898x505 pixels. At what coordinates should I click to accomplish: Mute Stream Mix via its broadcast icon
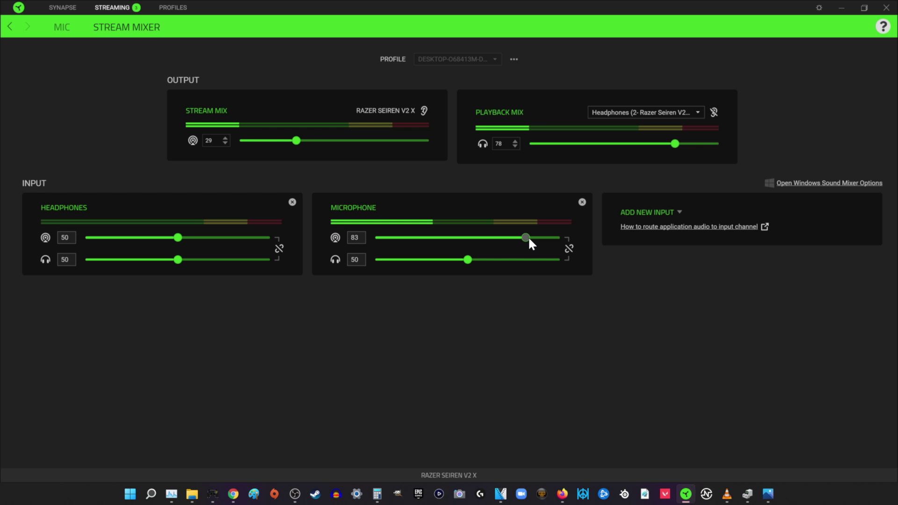coord(193,140)
